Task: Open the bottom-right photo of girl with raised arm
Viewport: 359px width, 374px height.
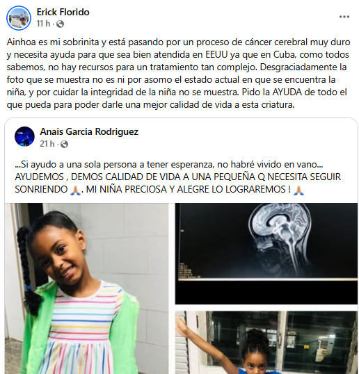Action: coord(266,343)
